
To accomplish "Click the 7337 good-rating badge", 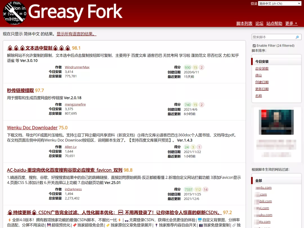I will pyautogui.click(x=188, y=190).
